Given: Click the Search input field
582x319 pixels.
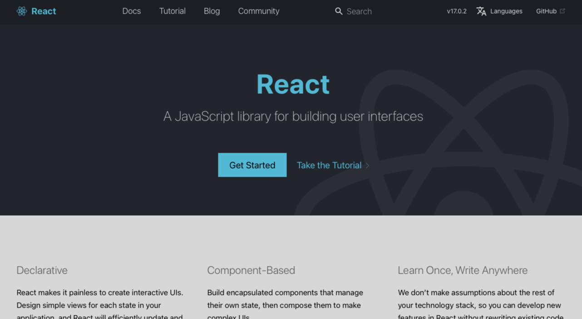Looking at the screenshot, I should 359,11.
